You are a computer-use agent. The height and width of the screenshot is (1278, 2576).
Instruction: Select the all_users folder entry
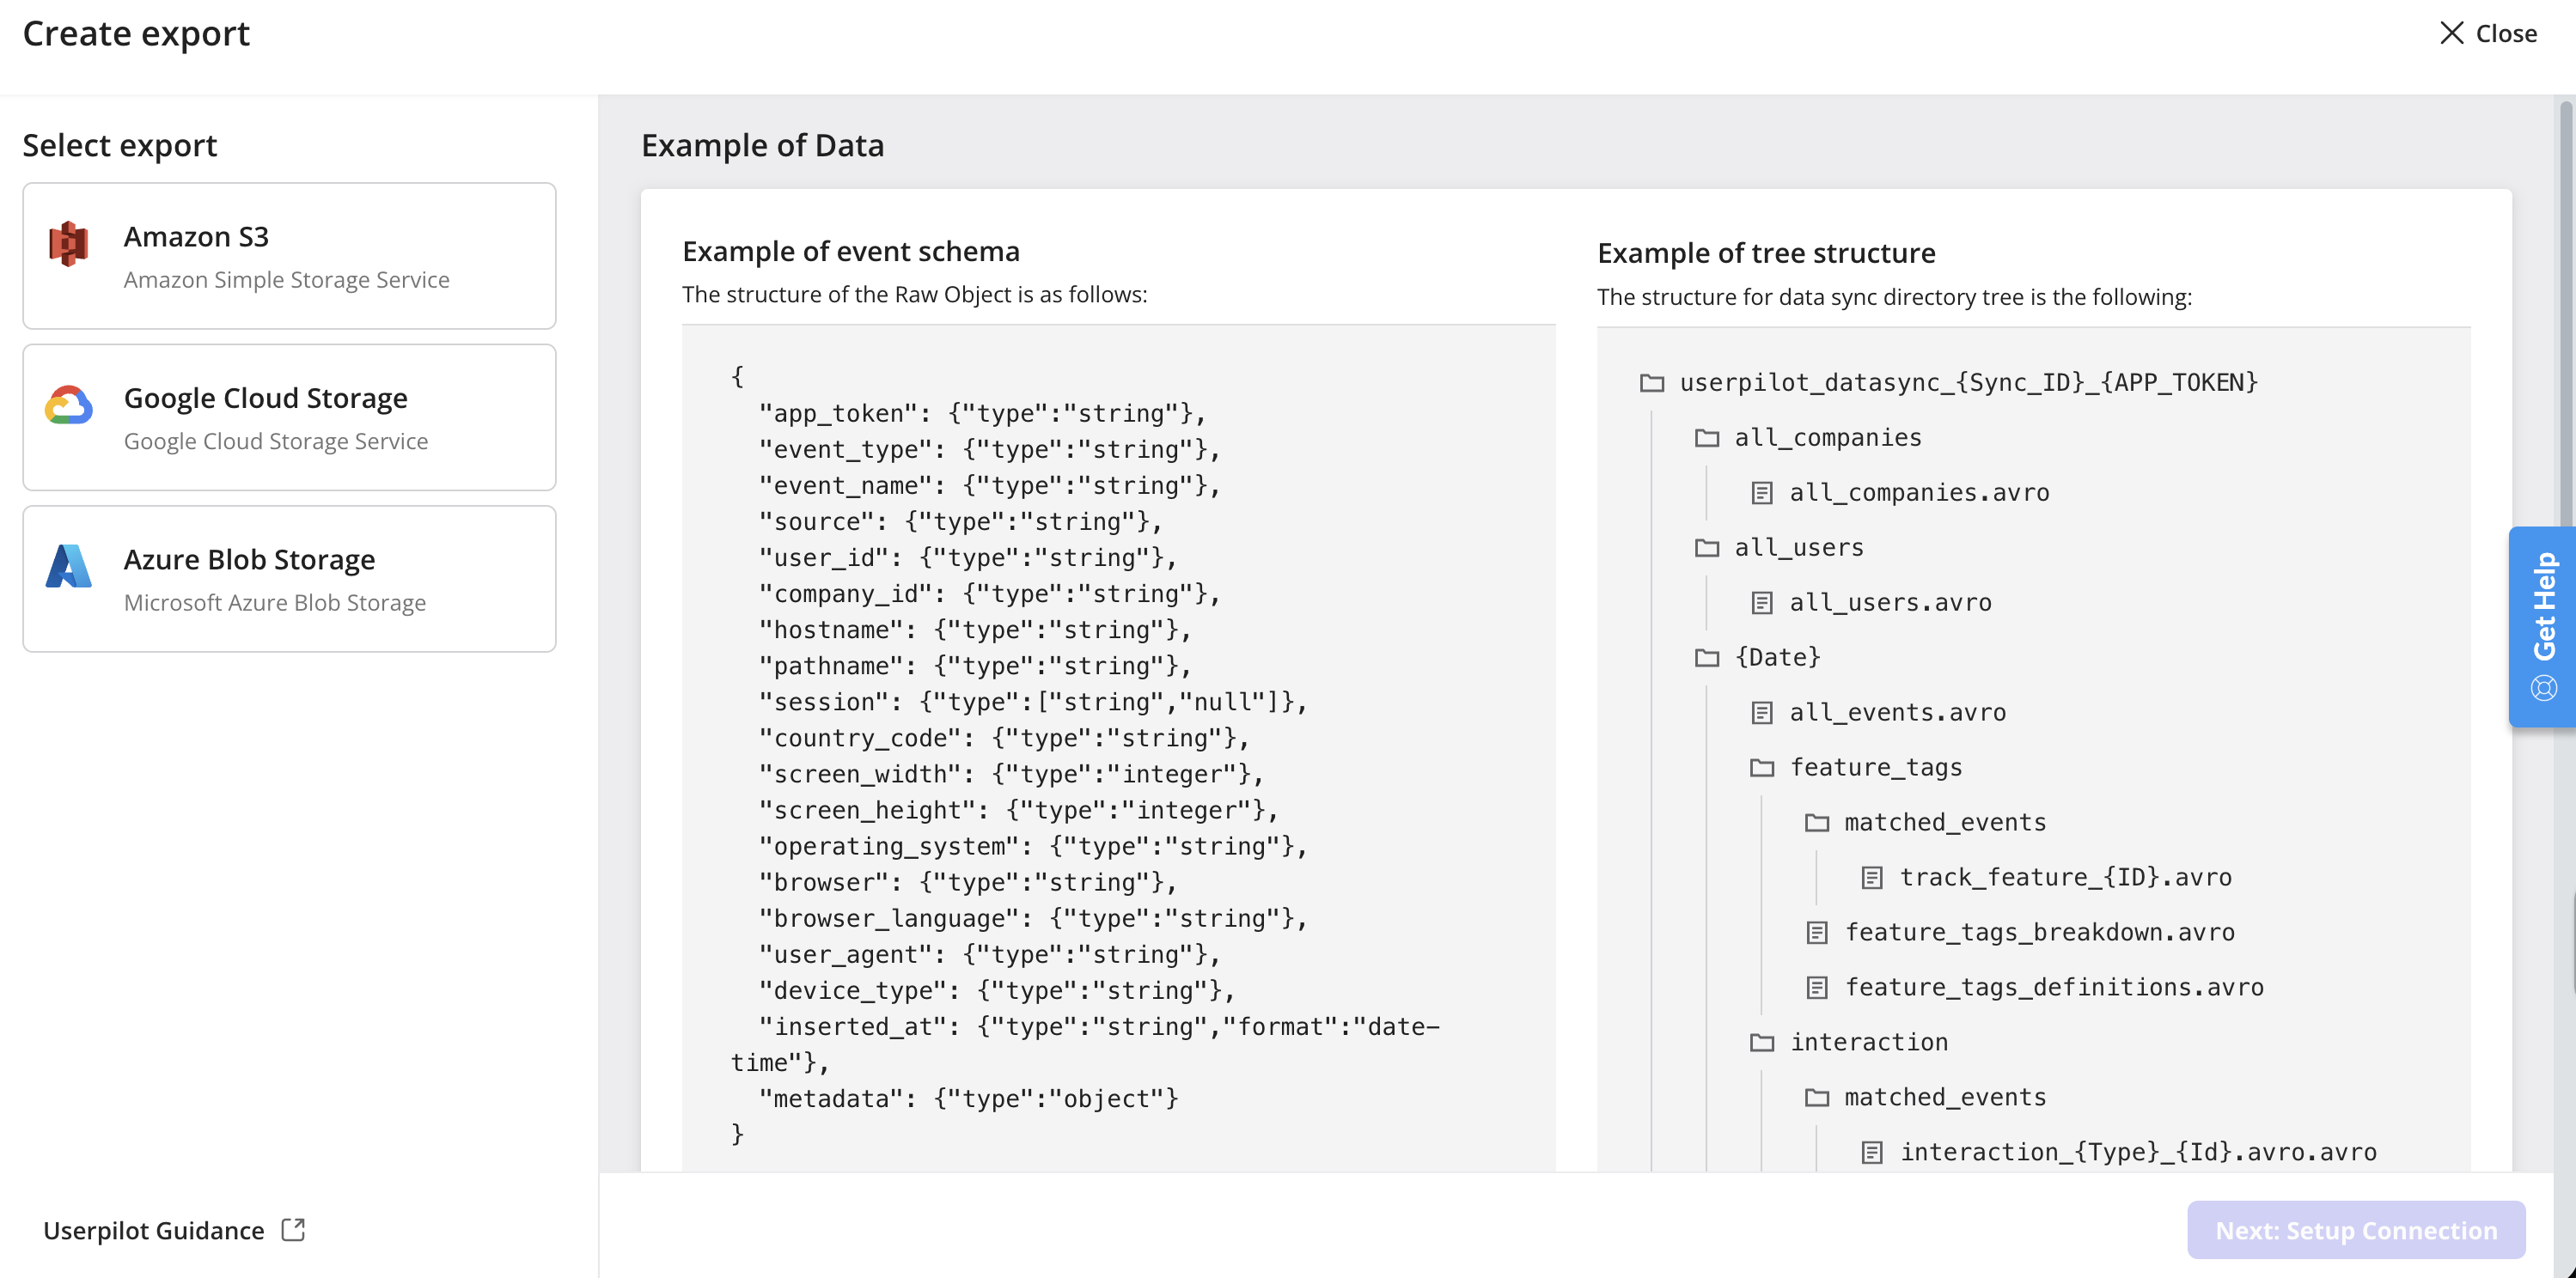point(1779,548)
